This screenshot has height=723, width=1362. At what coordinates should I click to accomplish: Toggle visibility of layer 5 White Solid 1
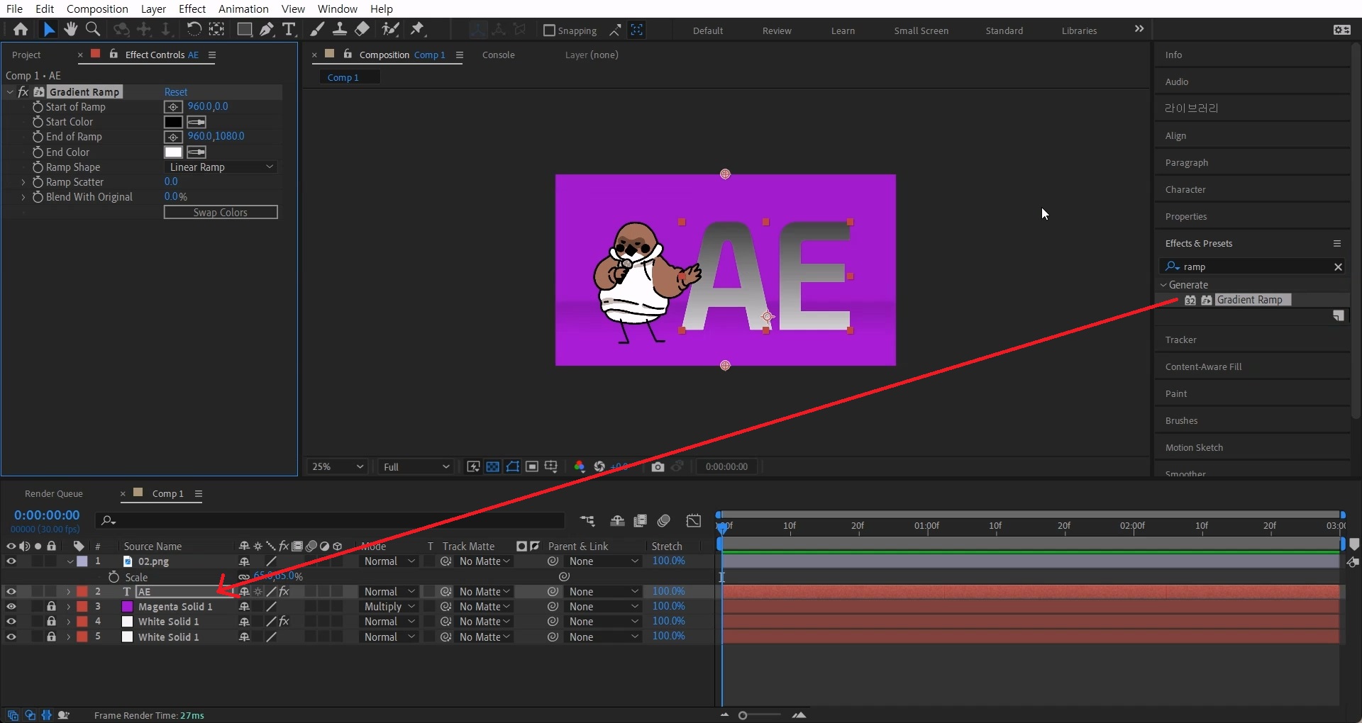pos(11,637)
